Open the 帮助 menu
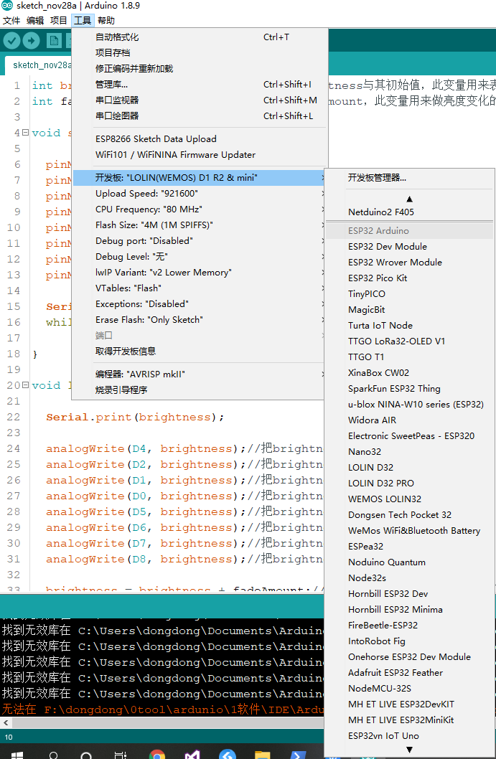 pos(106,20)
